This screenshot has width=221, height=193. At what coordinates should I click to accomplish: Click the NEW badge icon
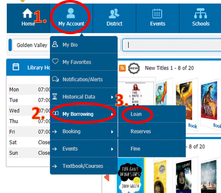point(134,68)
